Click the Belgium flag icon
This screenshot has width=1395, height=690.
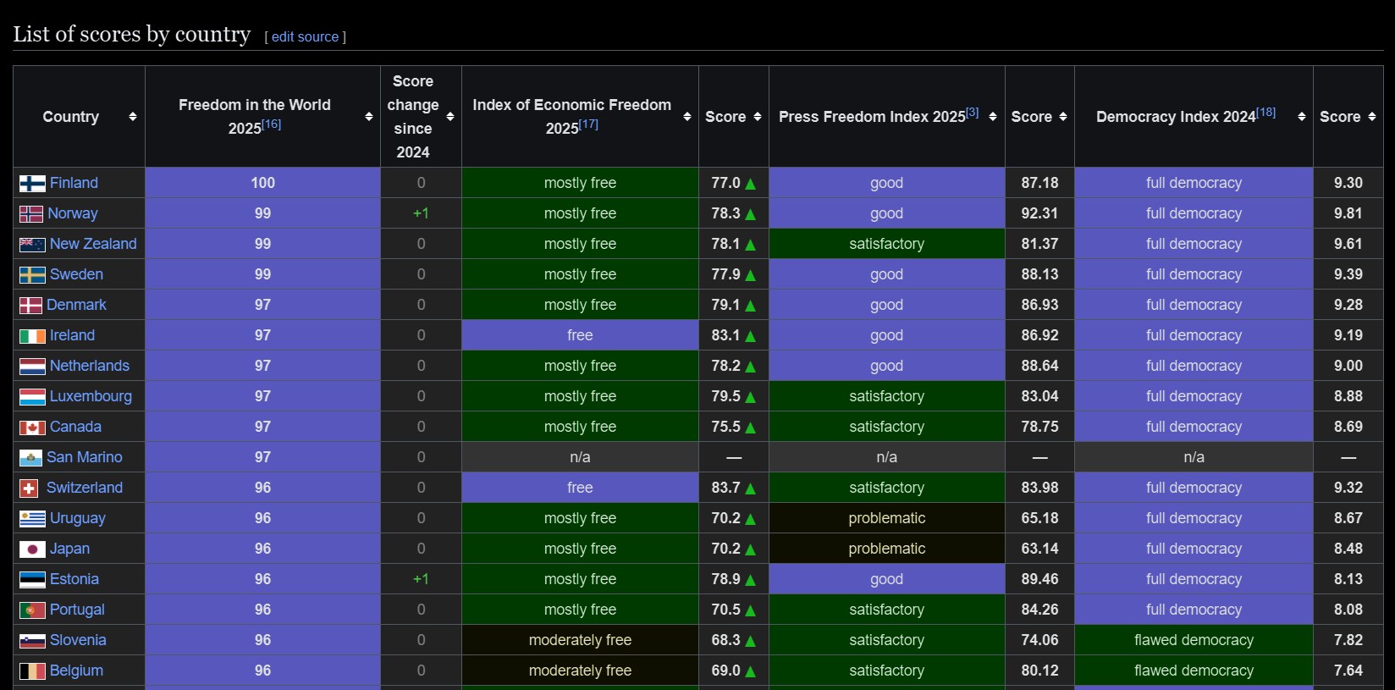(x=32, y=671)
